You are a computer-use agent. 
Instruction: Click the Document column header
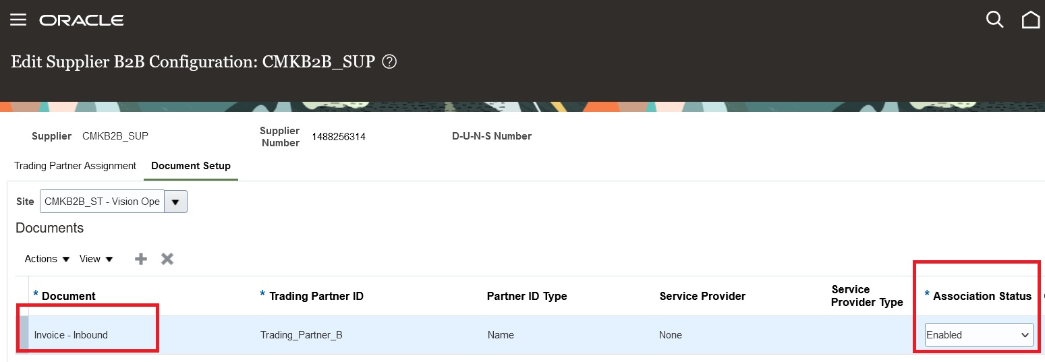click(x=68, y=296)
